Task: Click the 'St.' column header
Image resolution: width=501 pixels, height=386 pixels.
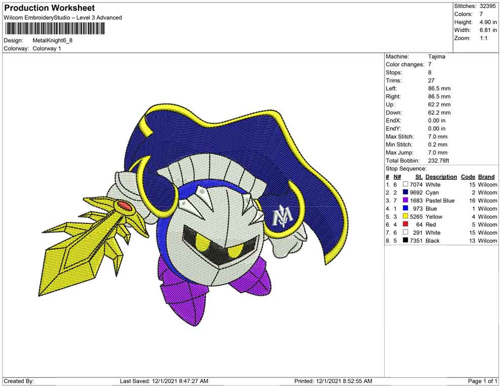Action: pyautogui.click(x=419, y=176)
